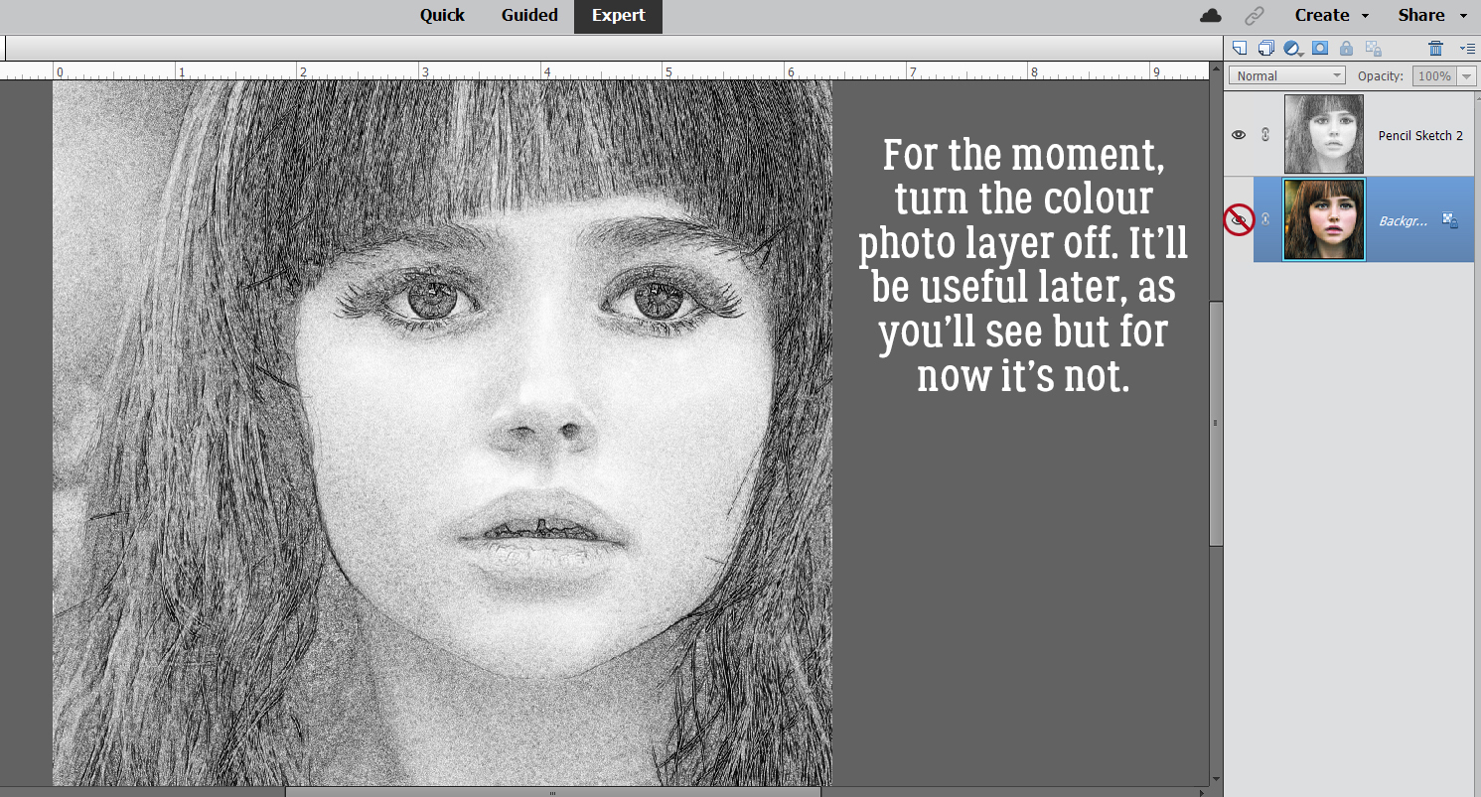
Task: Create a new layer in Layers panel
Action: [x=1239, y=48]
